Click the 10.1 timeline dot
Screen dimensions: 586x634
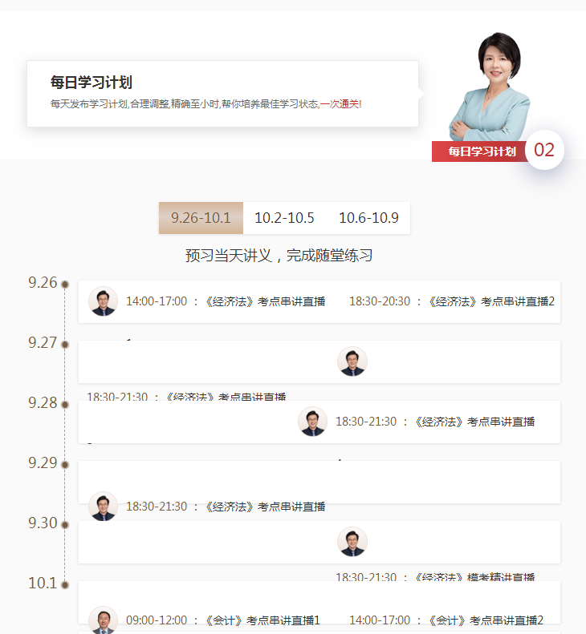tap(65, 585)
